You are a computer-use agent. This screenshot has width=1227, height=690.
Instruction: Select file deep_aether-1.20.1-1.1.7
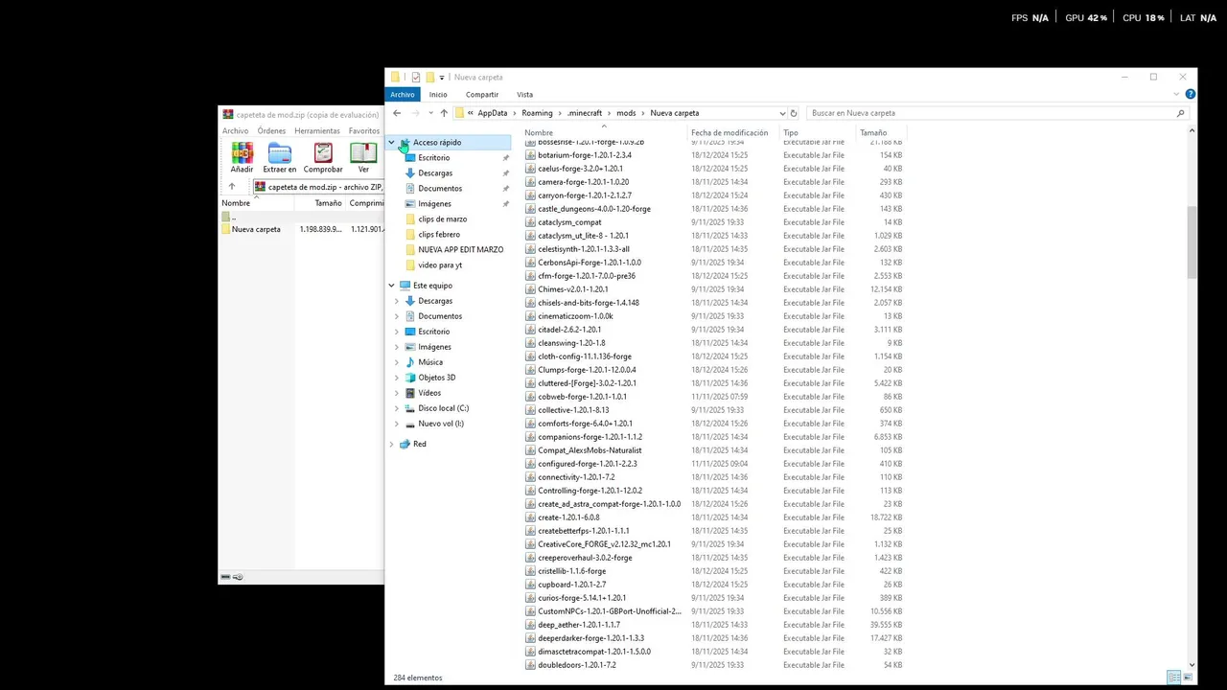[x=579, y=625]
